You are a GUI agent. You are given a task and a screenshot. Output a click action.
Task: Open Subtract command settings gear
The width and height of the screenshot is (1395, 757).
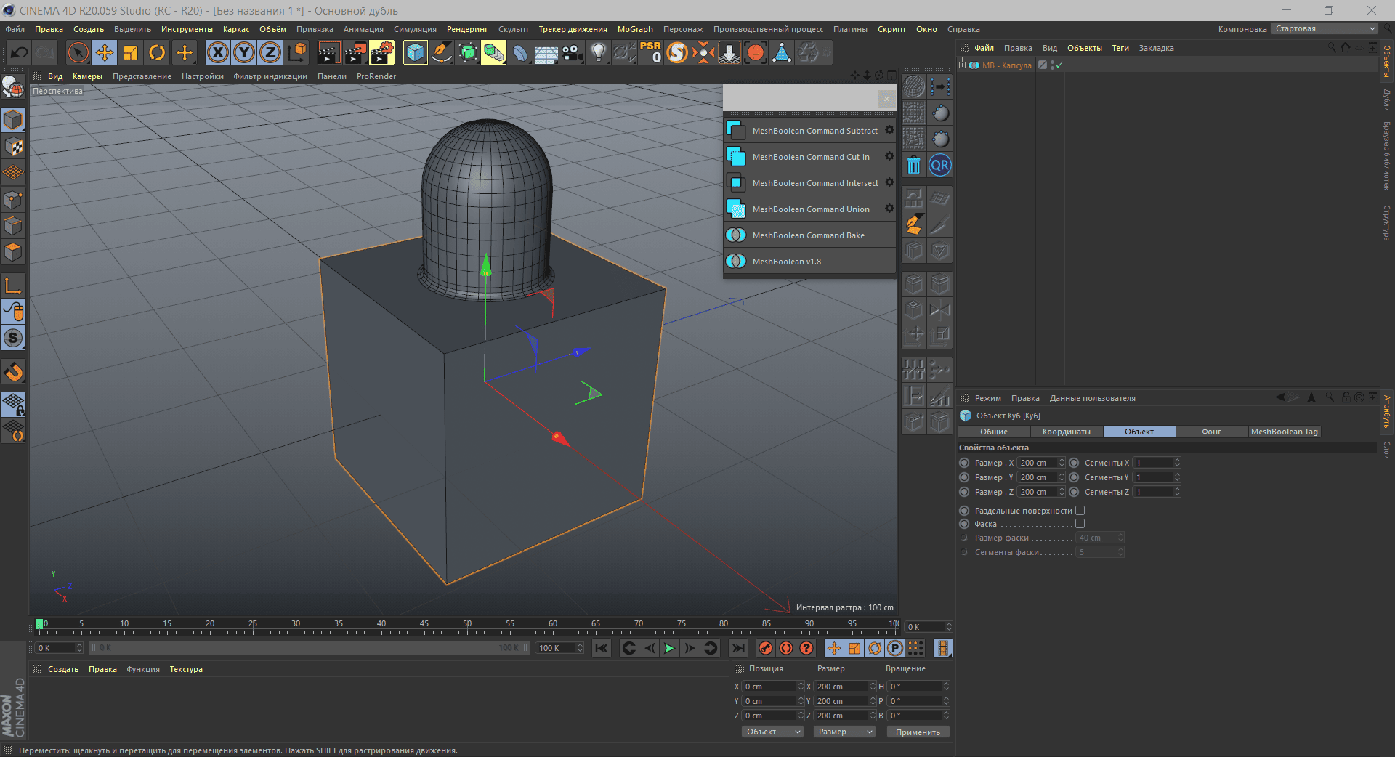[x=889, y=130]
